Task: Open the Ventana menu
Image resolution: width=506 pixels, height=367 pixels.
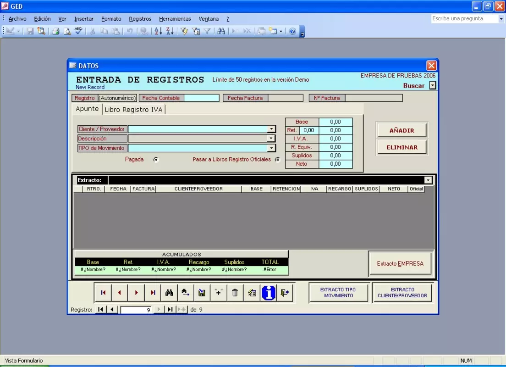Action: pyautogui.click(x=209, y=19)
